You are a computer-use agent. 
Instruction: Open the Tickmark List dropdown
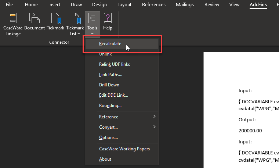[75, 24]
